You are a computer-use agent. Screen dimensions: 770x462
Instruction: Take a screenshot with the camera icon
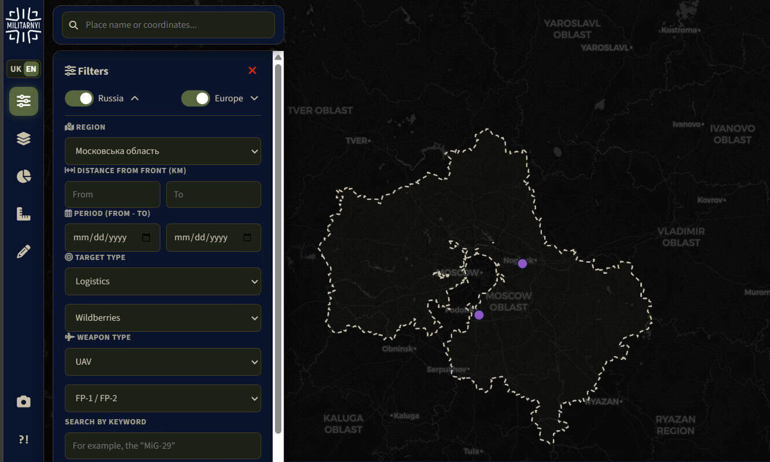pyautogui.click(x=23, y=402)
